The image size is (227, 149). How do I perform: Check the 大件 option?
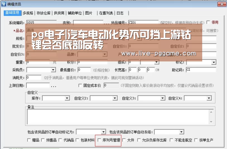pos(124,140)
